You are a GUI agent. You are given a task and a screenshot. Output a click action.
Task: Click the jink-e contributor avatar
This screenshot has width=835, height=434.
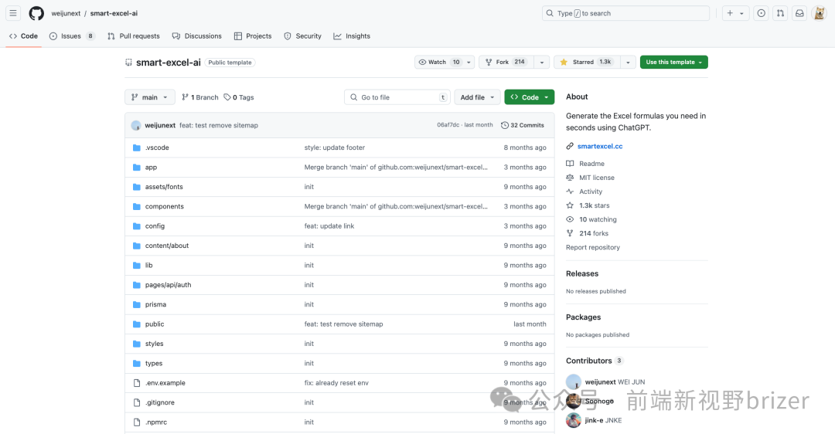pos(574,420)
